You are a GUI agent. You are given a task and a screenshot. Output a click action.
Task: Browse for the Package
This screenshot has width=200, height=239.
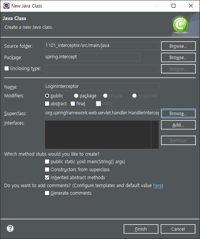pos(178,58)
